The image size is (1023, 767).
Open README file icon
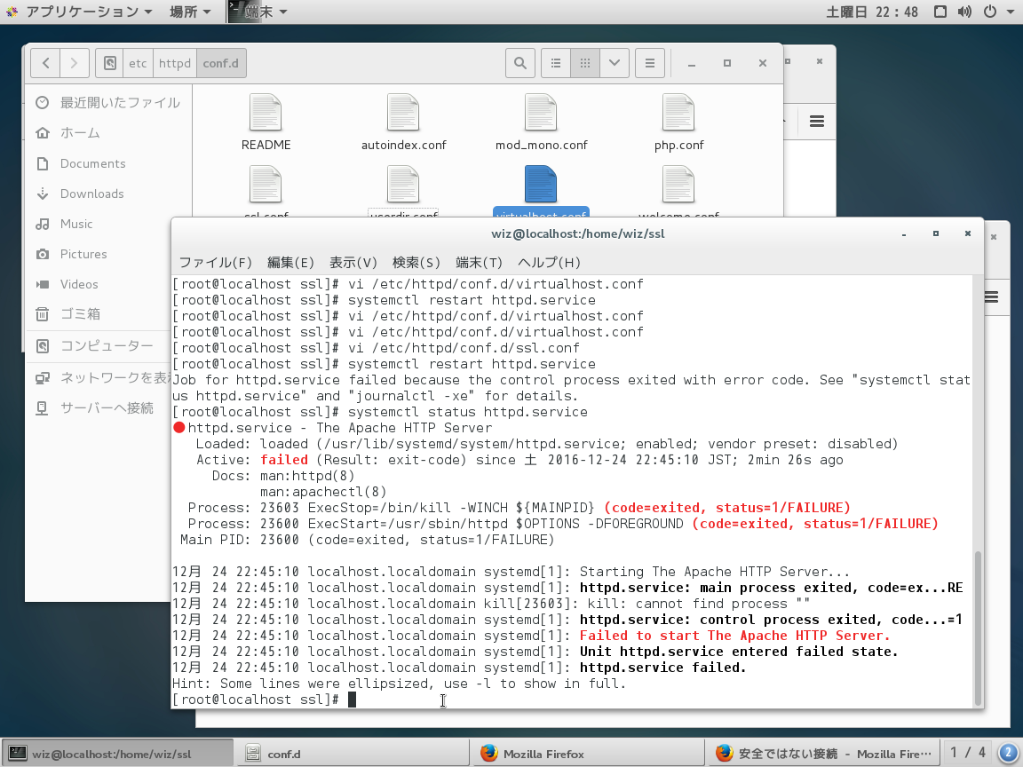coord(266,113)
